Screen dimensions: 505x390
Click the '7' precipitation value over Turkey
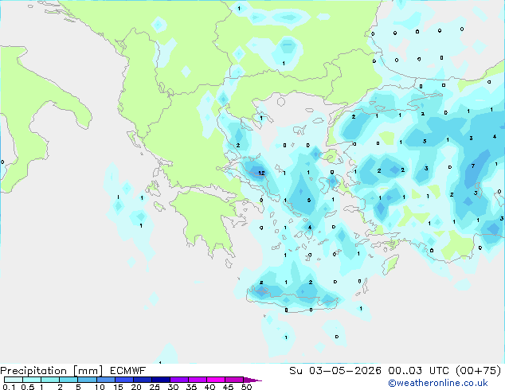tap(473, 166)
